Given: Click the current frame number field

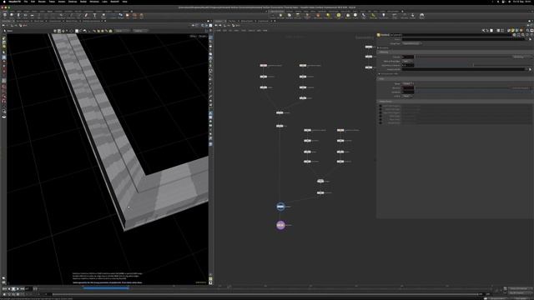Looking at the screenshot, I should click(29, 289).
